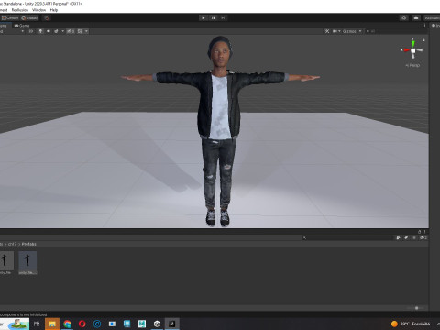
Task: Toggle the Persp projection label
Action: click(412, 65)
